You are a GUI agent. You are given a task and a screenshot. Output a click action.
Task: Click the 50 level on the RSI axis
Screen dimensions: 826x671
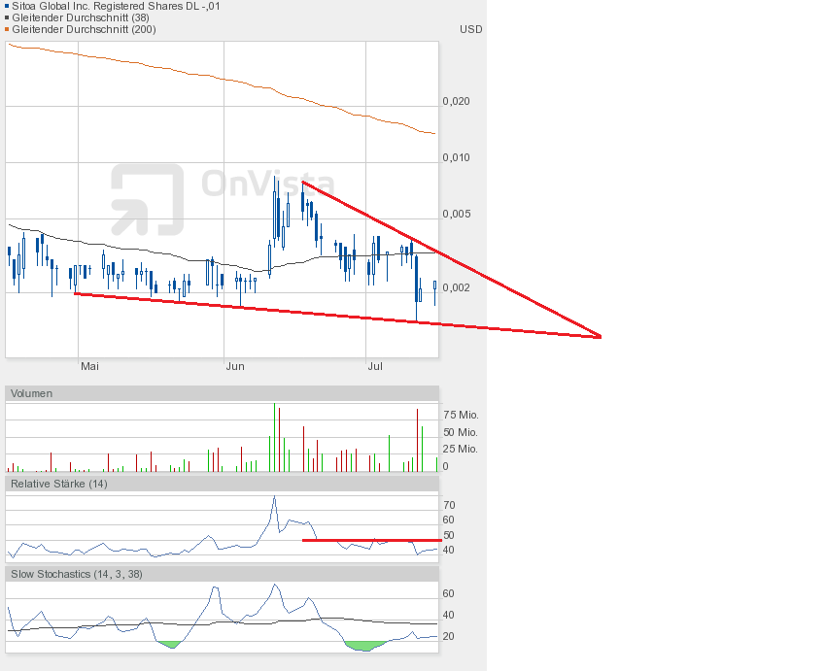click(449, 535)
